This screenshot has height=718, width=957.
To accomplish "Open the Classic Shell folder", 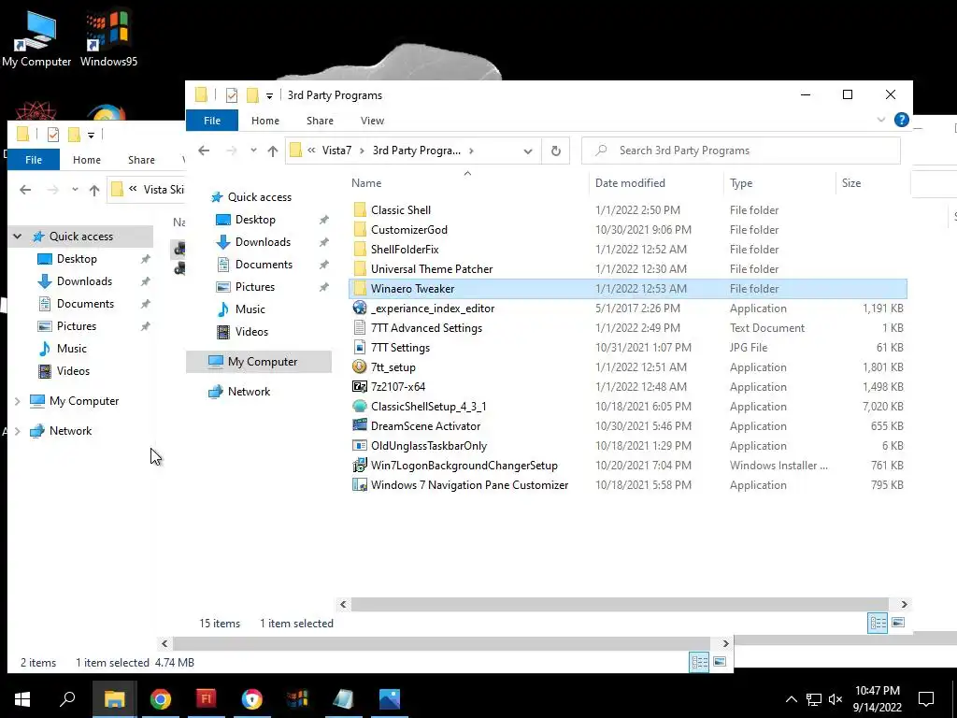I will coord(400,210).
